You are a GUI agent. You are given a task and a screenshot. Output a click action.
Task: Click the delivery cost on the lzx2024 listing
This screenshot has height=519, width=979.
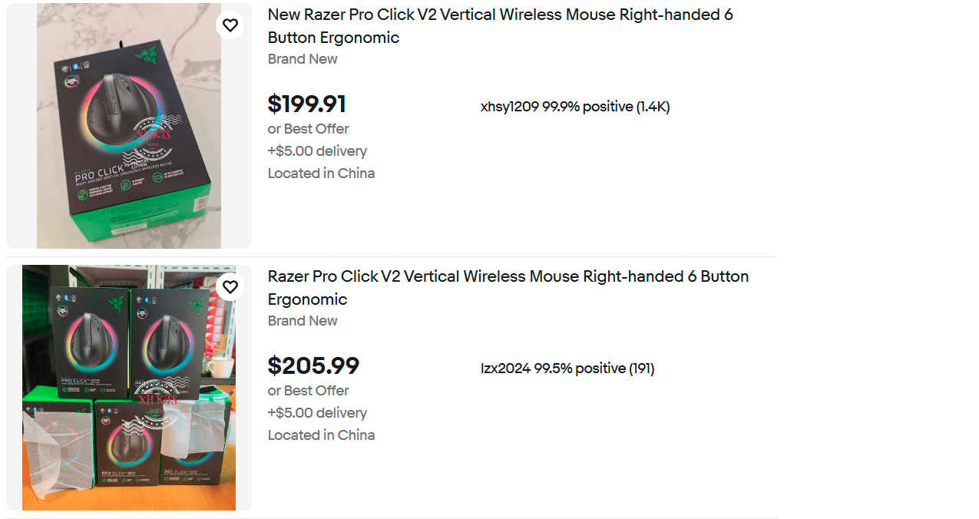point(317,413)
